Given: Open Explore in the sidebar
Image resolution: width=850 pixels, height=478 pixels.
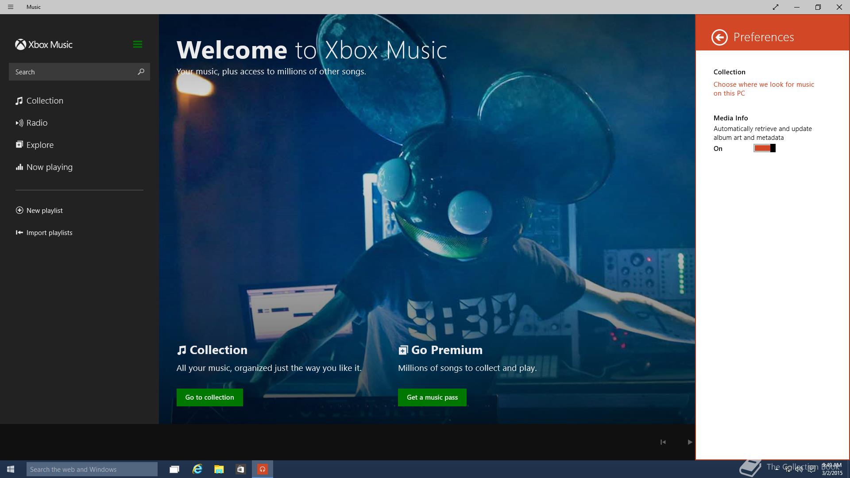Looking at the screenshot, I should point(35,145).
